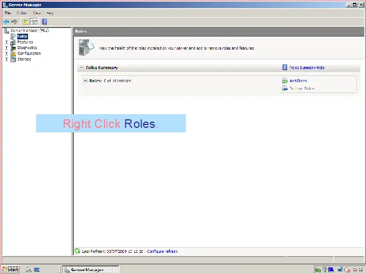This screenshot has width=366, height=274.
Task: Click the green refresh icon beside Last Refresh
Action: coord(77,251)
